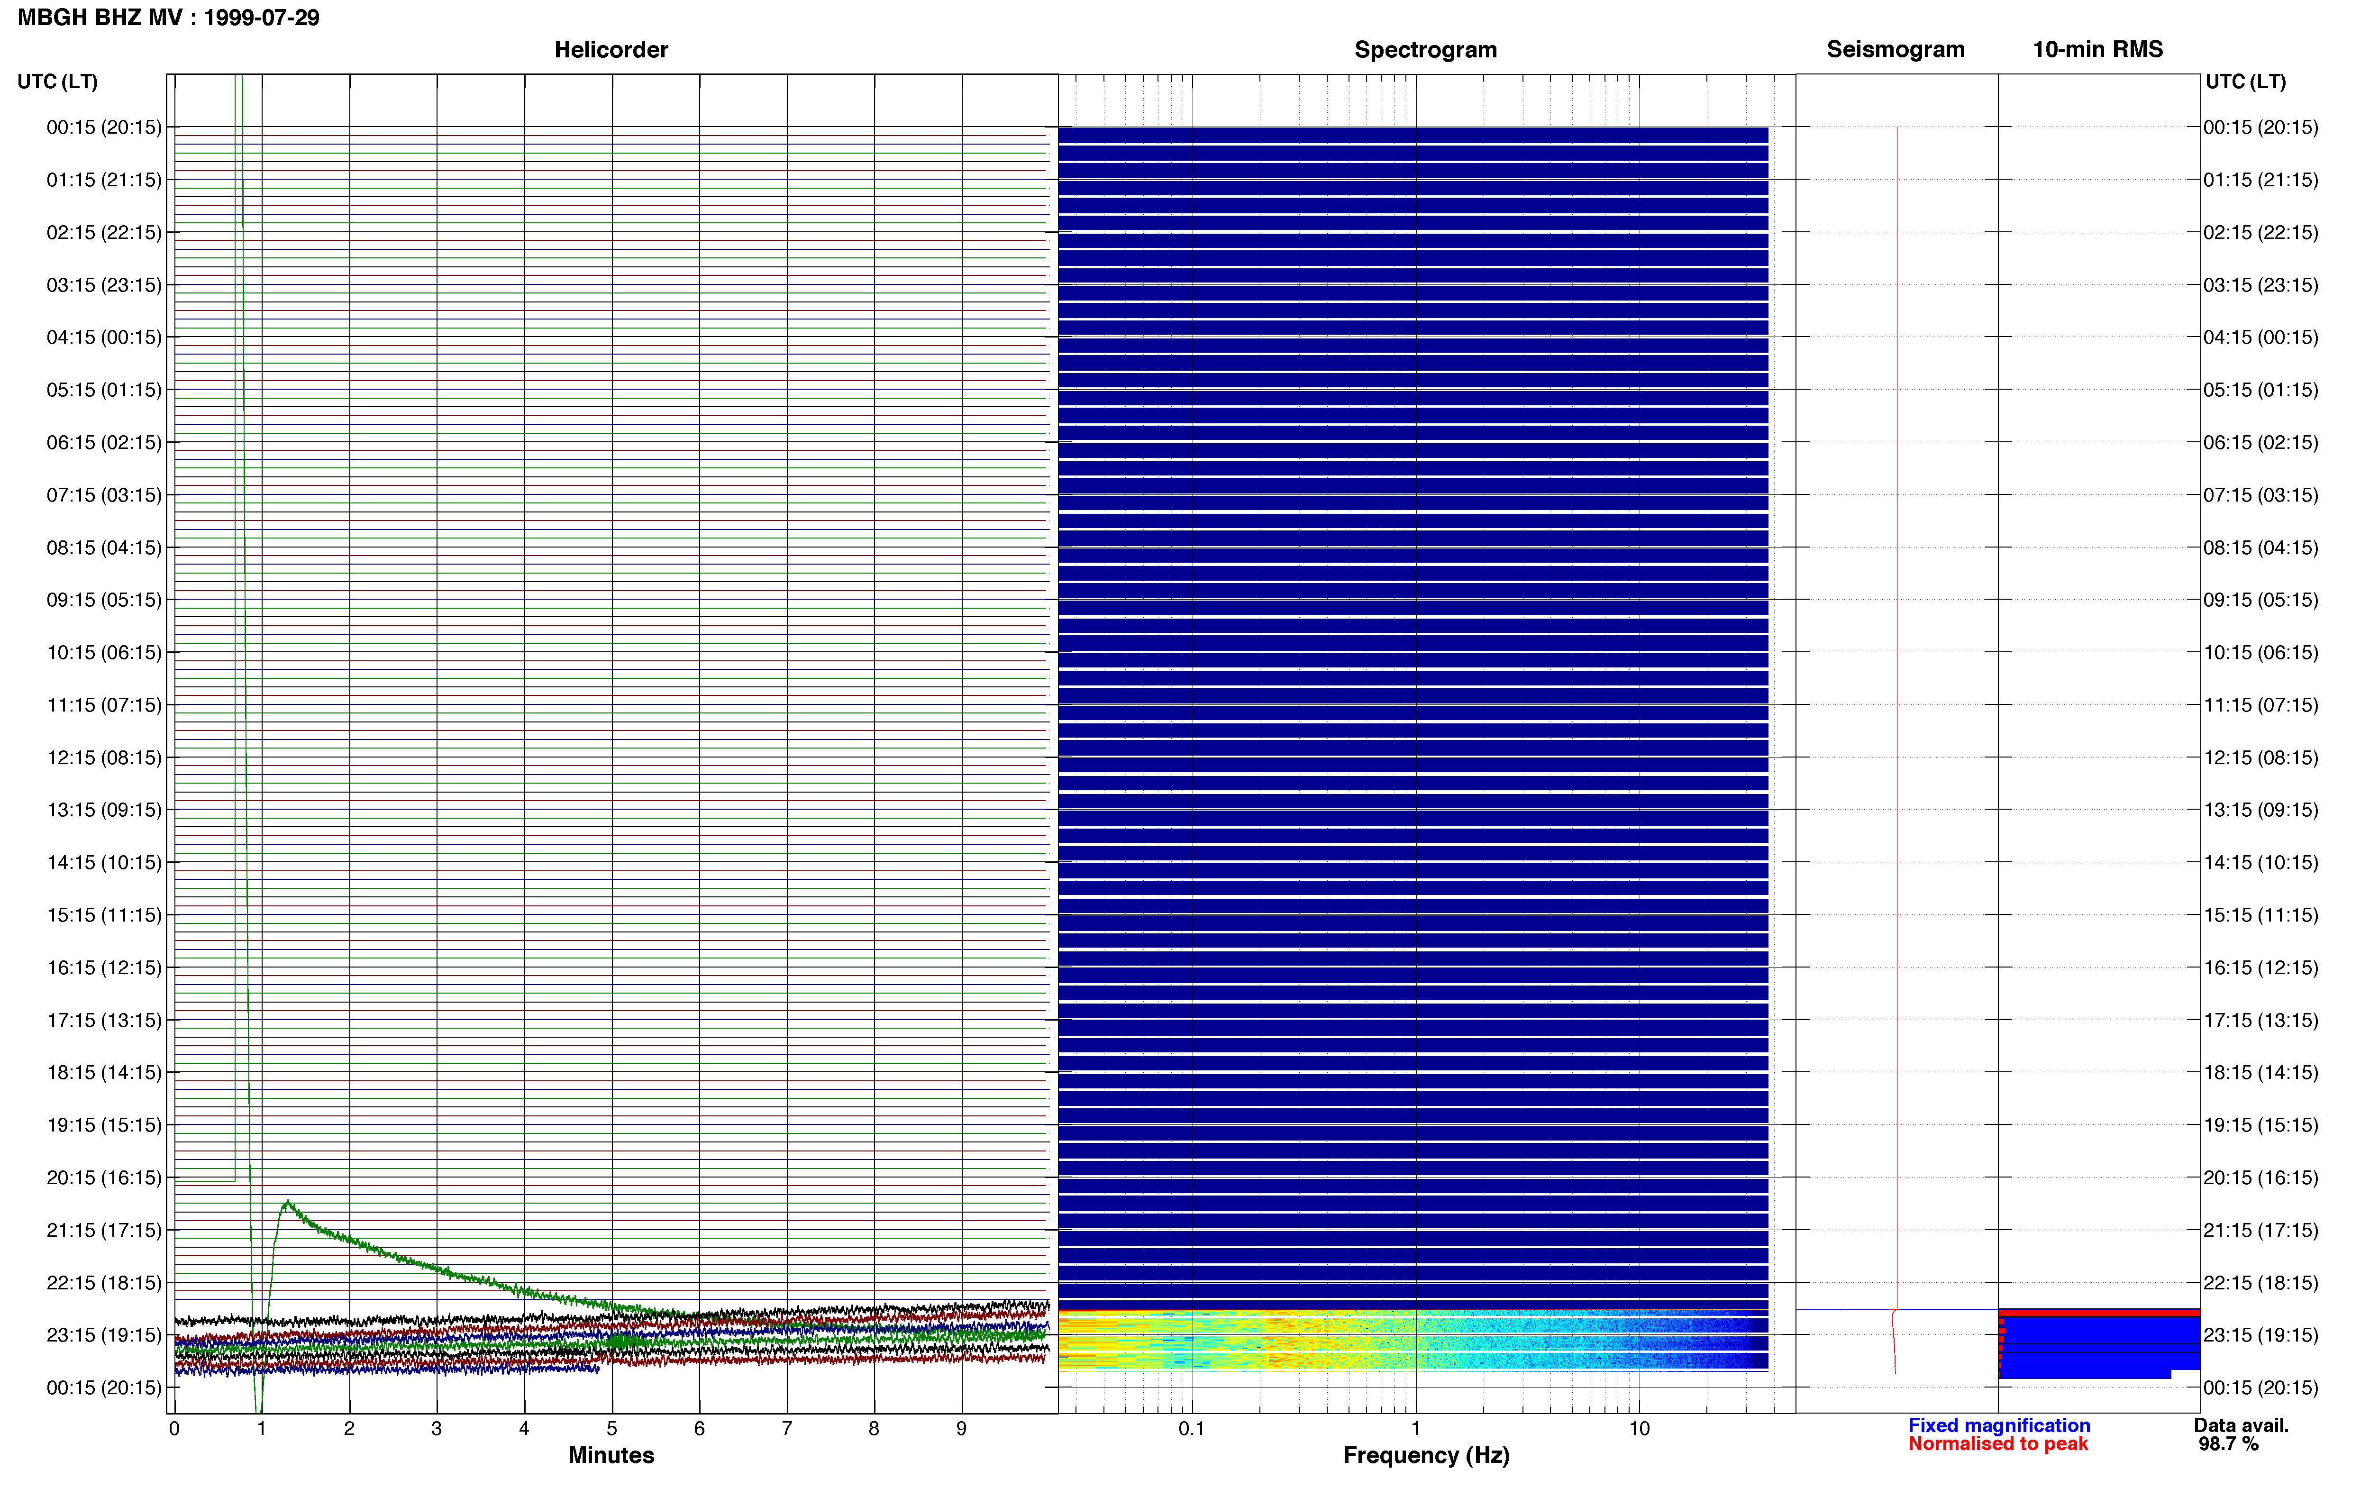Click the left 'UTC (LT)' axis label
Viewport: 2379px width, 1488px height.
click(57, 82)
